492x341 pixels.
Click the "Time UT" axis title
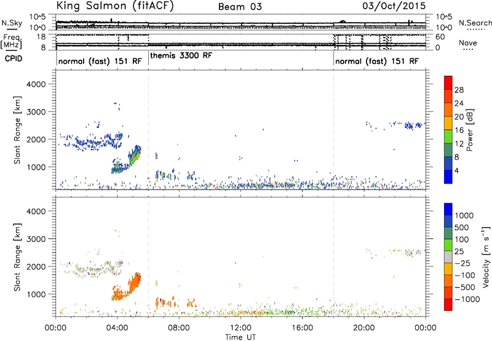point(240,337)
